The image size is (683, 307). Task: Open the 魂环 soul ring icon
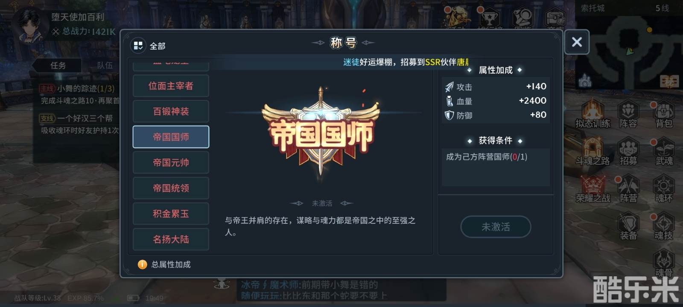pyautogui.click(x=664, y=189)
